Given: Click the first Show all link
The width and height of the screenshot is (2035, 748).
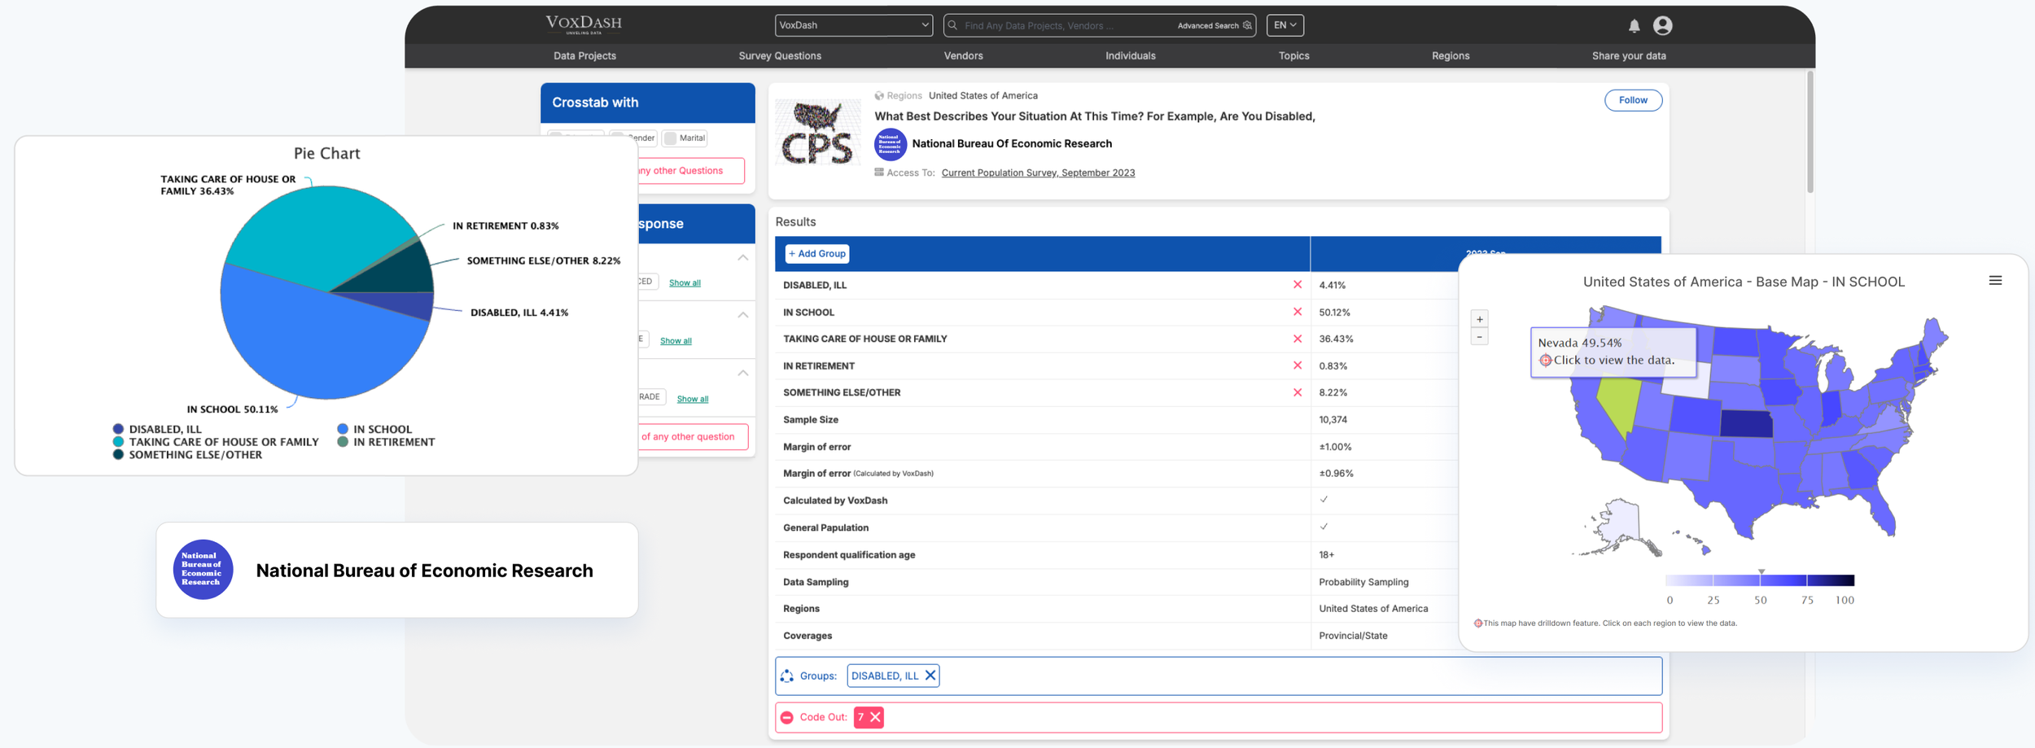Looking at the screenshot, I should [x=685, y=282].
